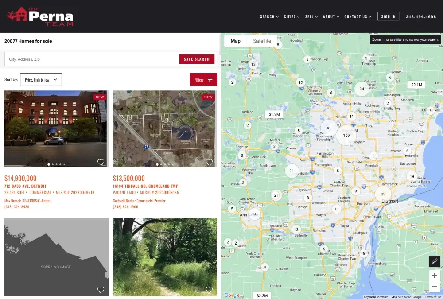Click the map draw pencil tool

coord(435,261)
